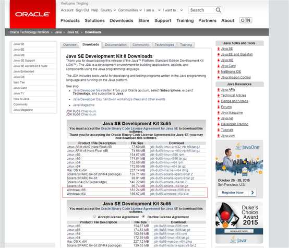Screen dimensions: 289x248
Task: Click the red arrow icon beside NetBeans IDE
Action: click(219, 72)
